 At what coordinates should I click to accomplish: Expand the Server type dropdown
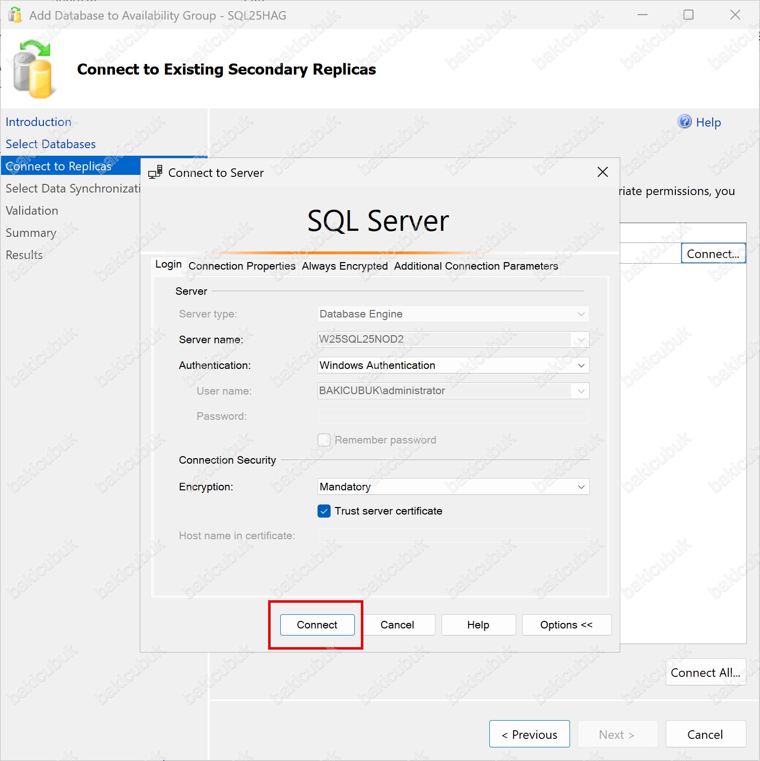pos(581,314)
